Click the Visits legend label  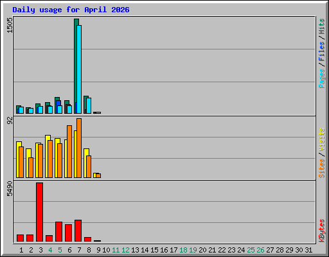click(x=322, y=139)
